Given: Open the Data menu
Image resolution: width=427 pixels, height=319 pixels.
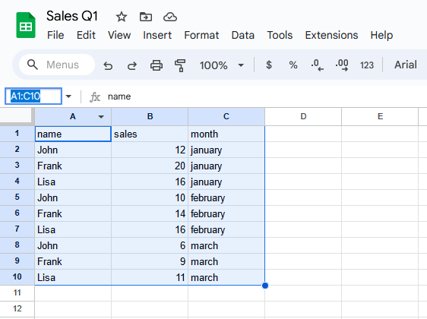Looking at the screenshot, I should click(243, 35).
